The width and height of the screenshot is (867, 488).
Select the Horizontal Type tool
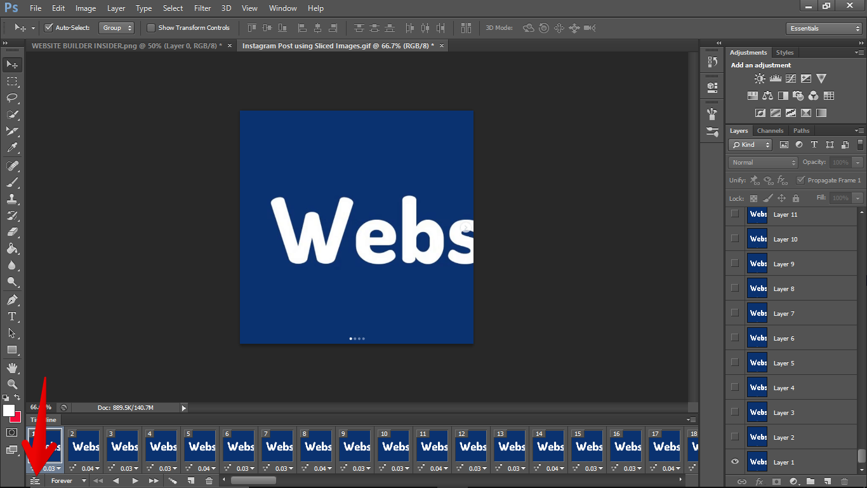pos(12,316)
